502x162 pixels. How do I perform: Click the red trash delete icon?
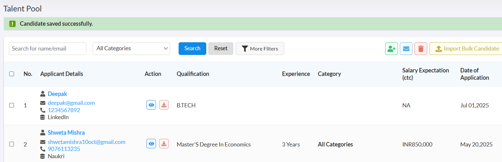421,49
